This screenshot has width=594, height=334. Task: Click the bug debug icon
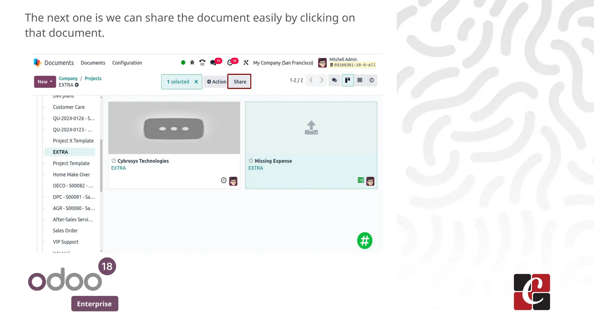(x=192, y=63)
